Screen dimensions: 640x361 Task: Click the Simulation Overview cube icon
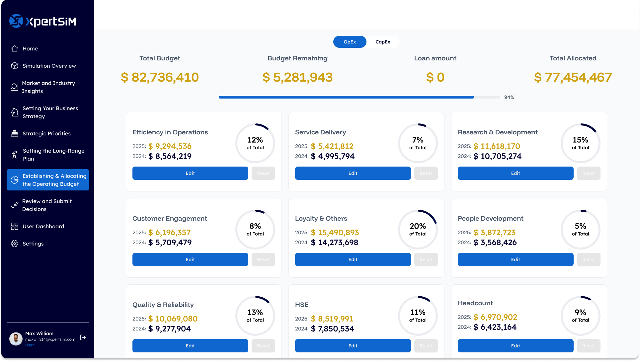[14, 66]
